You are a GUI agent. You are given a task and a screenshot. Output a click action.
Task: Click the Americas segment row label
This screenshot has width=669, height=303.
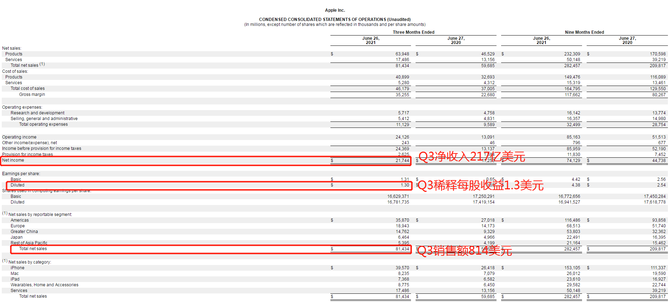coord(20,220)
